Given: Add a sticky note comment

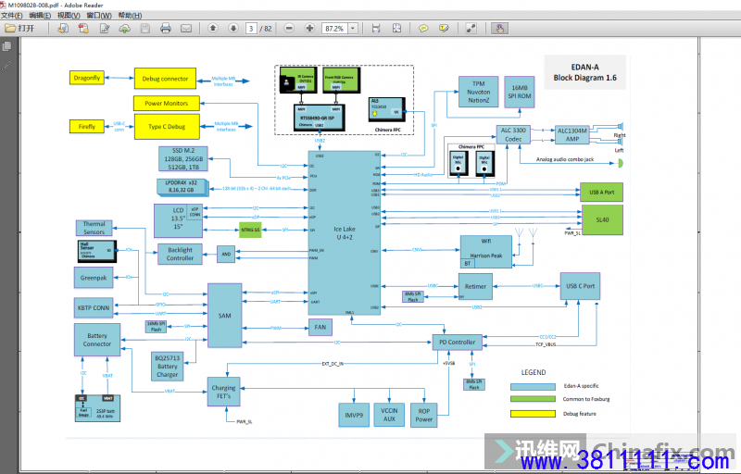Looking at the screenshot, I should pos(423,29).
